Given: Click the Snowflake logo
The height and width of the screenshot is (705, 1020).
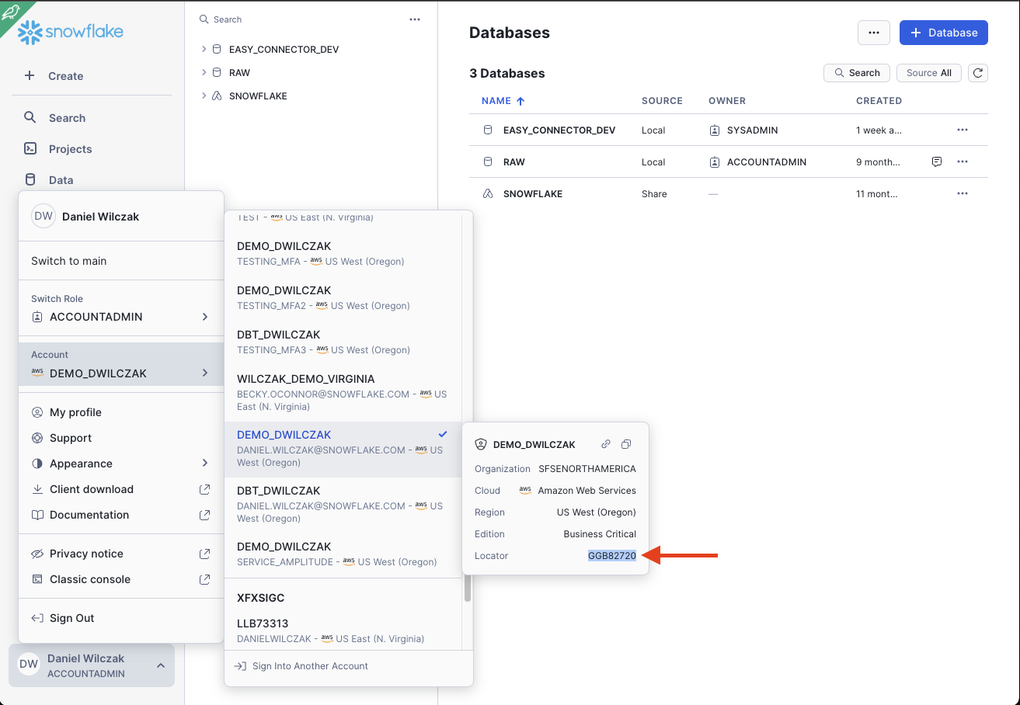Looking at the screenshot, I should (x=71, y=33).
